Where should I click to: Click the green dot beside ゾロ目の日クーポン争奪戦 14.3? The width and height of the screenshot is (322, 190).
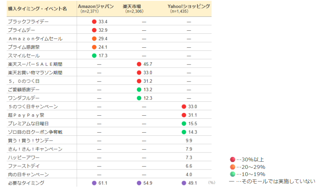[184, 132]
